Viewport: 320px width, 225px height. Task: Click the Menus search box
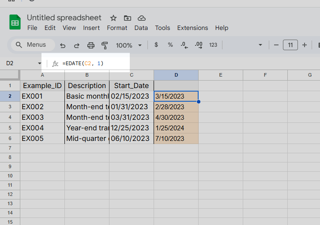tap(33, 45)
